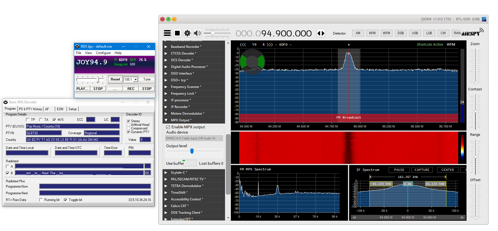Select the AM detector mode

coord(358,33)
